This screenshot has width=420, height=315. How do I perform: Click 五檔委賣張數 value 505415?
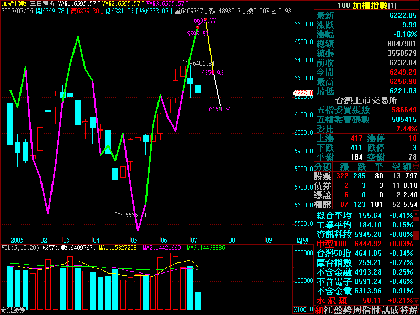(x=404, y=119)
